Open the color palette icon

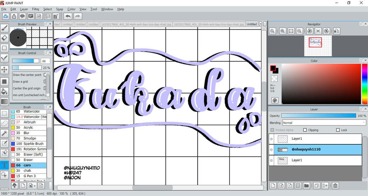coord(275,100)
